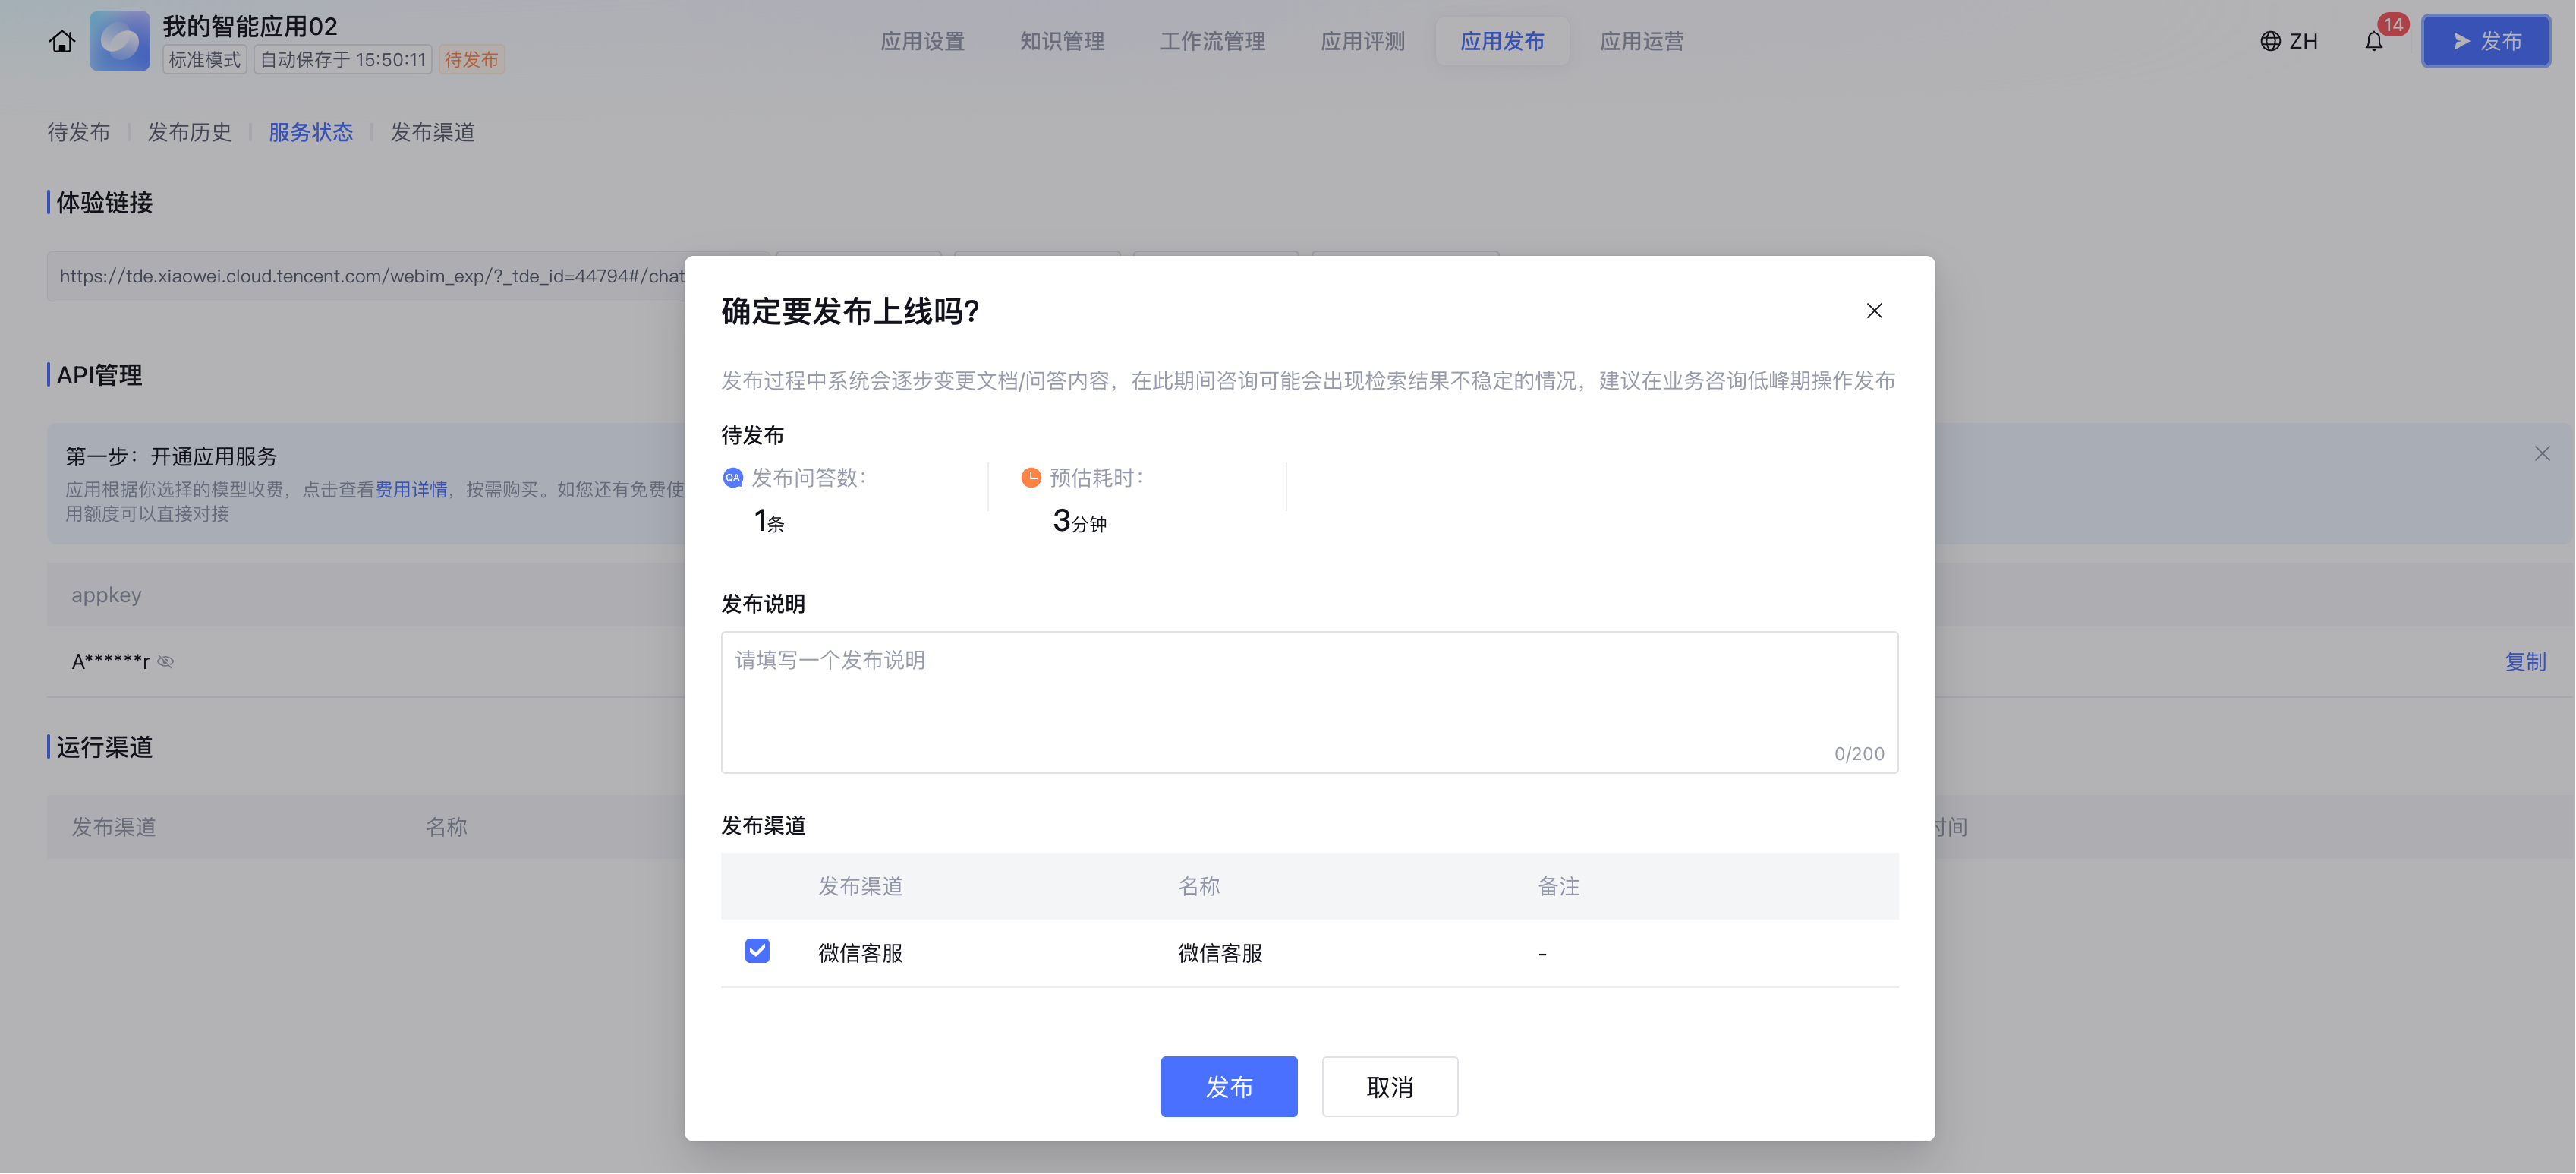Click the app avatar logo icon

pyautogui.click(x=120, y=41)
